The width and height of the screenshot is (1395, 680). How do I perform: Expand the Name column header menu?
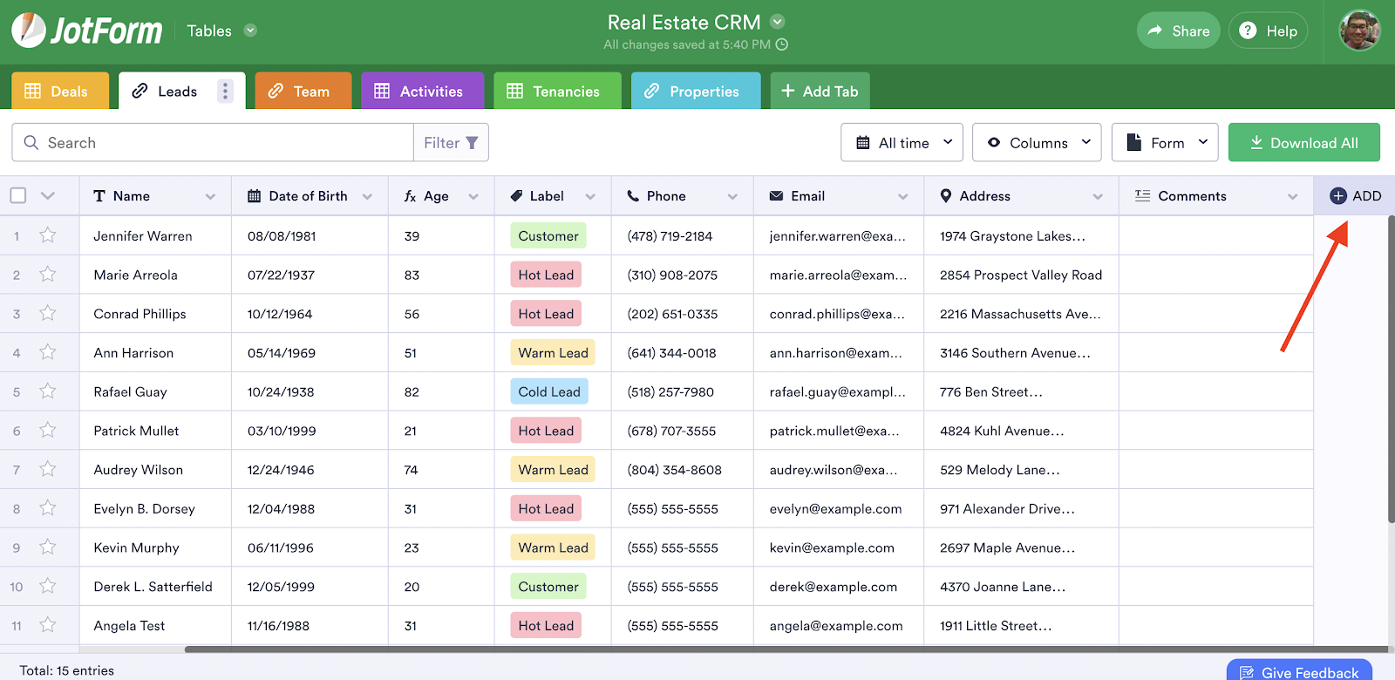tap(210, 196)
